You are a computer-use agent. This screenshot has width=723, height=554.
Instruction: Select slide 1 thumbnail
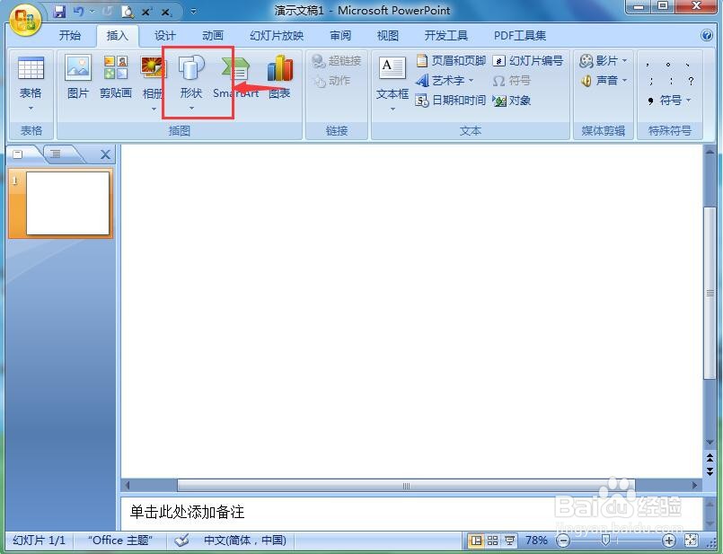67,203
